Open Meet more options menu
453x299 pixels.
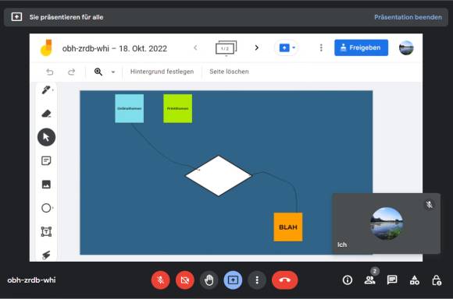point(257,280)
